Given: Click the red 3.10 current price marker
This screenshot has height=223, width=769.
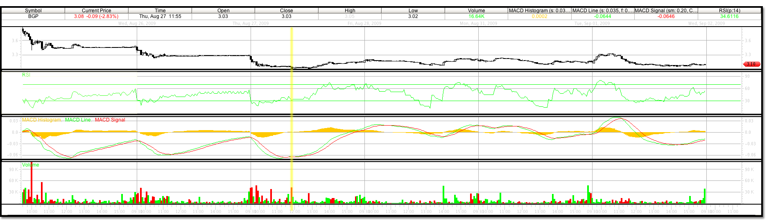Looking at the screenshot, I should (751, 64).
